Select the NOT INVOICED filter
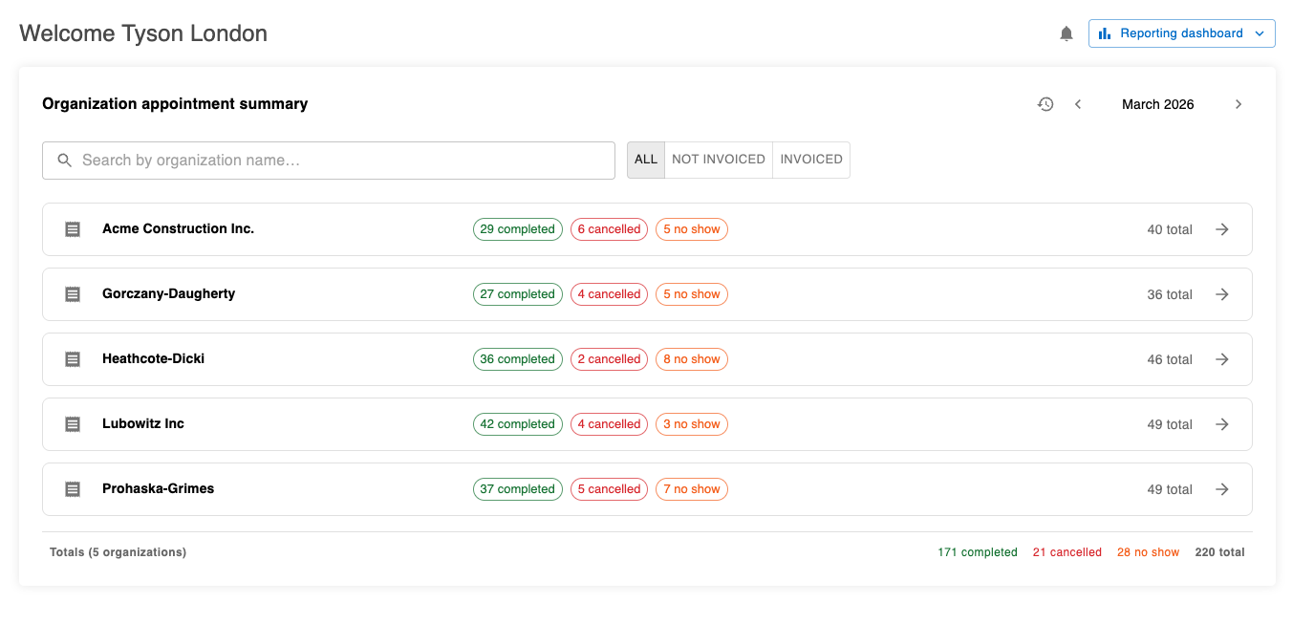The height and width of the screenshot is (624, 1314). click(719, 160)
